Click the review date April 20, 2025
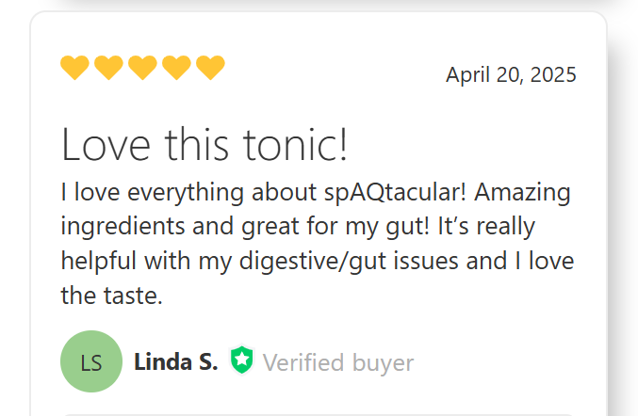638x416 pixels. [511, 74]
